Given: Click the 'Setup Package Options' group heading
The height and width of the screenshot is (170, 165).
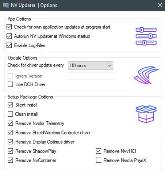Looking at the screenshot, I should coord(30,97).
